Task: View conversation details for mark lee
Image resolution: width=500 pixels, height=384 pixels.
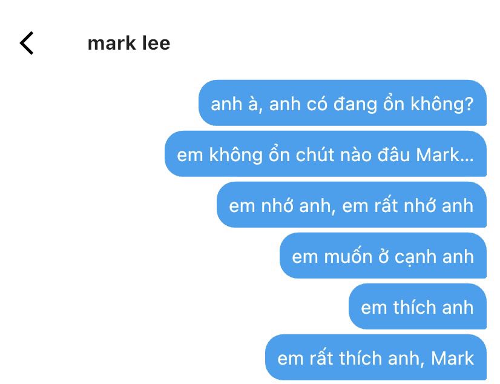Action: coord(129,44)
